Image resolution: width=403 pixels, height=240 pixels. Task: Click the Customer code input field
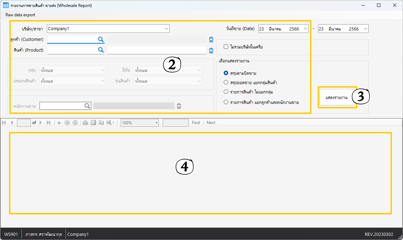pyautogui.click(x=71, y=39)
